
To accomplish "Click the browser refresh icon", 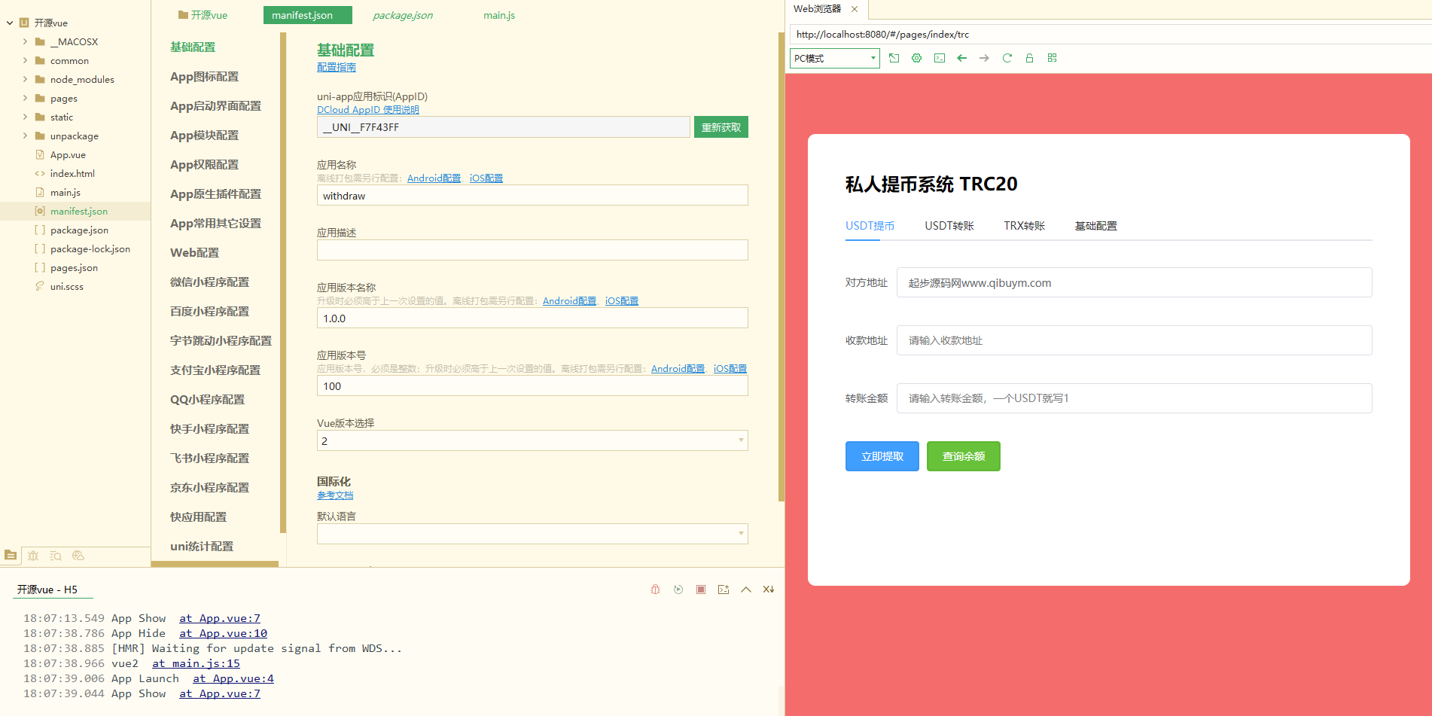I will click(1007, 58).
